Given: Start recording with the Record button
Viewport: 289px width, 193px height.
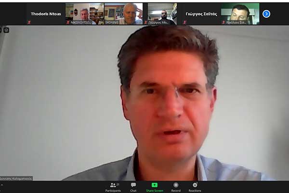Looking at the screenshot, I should point(176,187).
